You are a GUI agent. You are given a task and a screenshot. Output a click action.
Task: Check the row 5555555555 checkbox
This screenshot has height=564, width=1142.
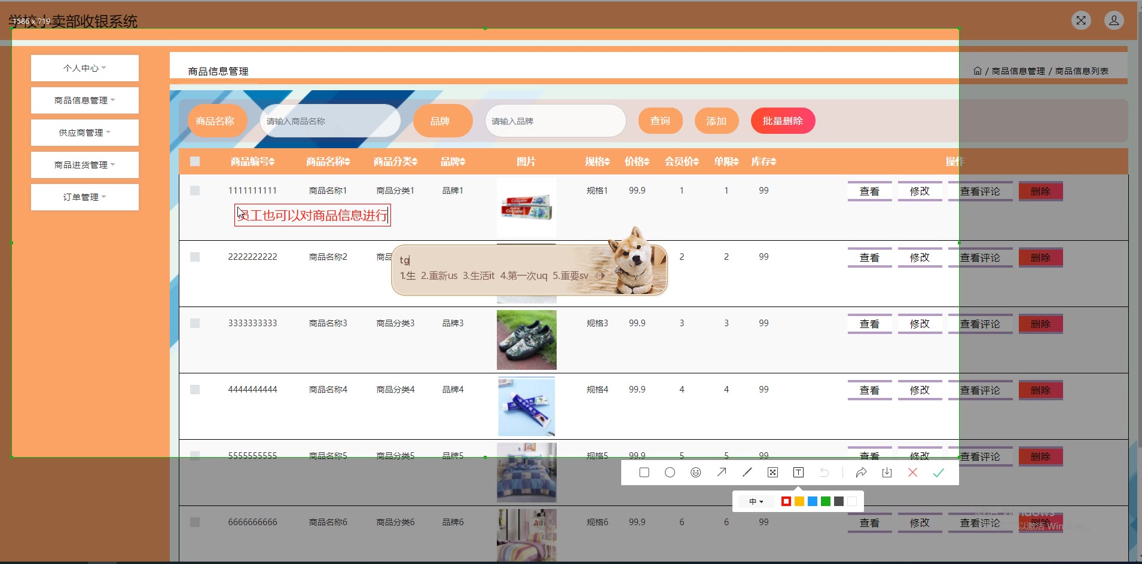(x=195, y=456)
